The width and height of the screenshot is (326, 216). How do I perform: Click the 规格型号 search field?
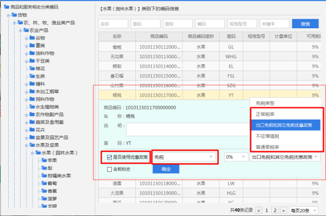[x=242, y=24]
